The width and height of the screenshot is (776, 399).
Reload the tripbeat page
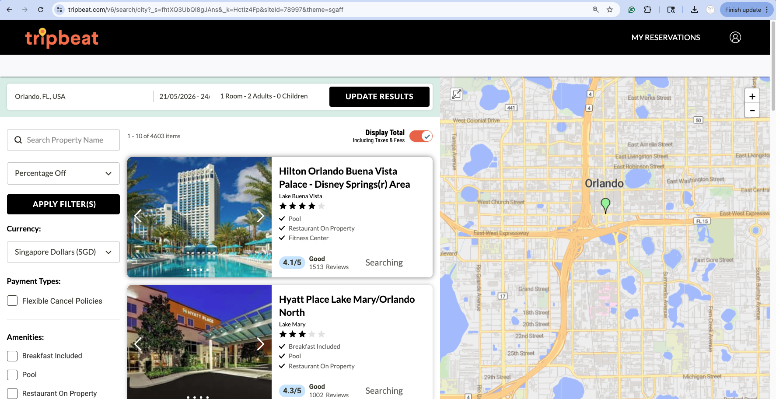(x=41, y=10)
